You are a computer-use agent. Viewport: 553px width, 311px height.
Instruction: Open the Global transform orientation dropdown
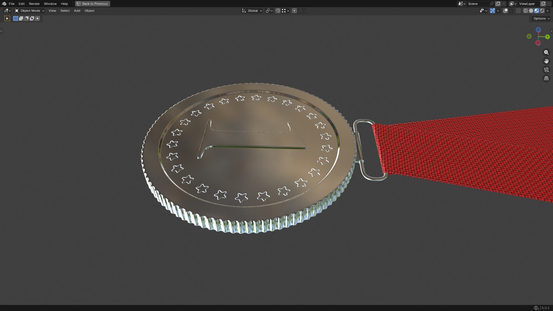(252, 11)
